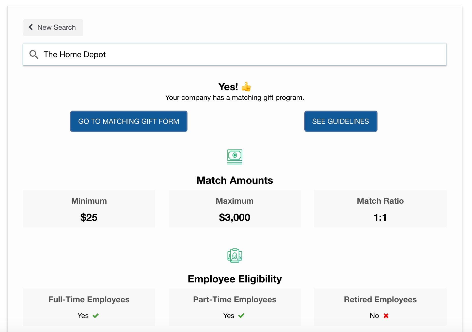Click the red X under Retired Employees

[x=386, y=316]
